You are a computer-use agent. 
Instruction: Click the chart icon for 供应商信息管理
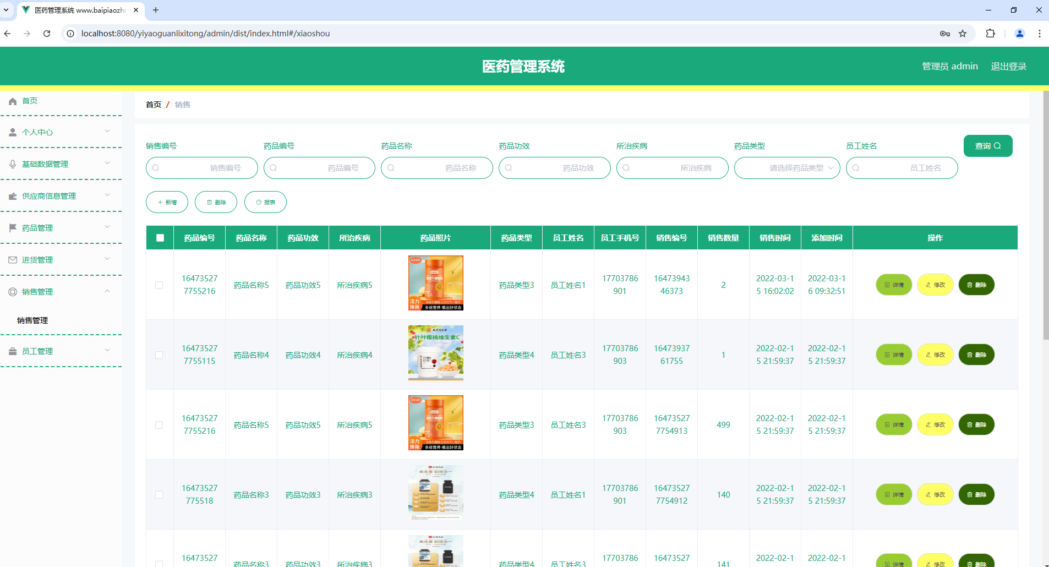tap(12, 195)
